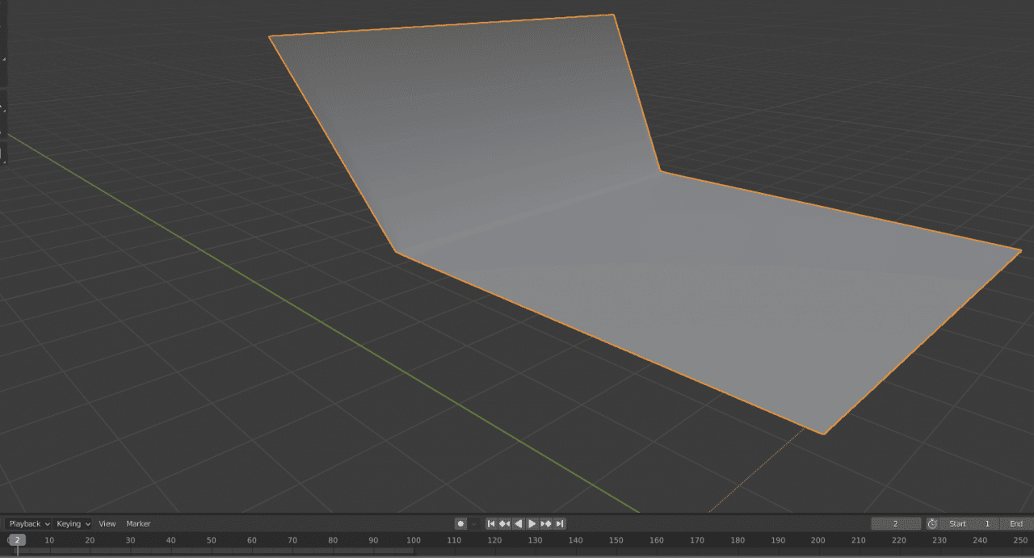This screenshot has width=1034, height=558.
Task: Skip to the next keyframe
Action: pos(546,523)
